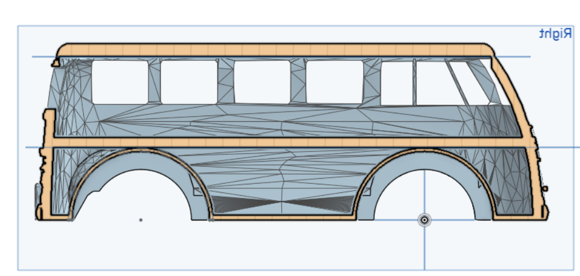This screenshot has height=276, width=580.
Task: Click the origin point marker
Action: coord(424,220)
